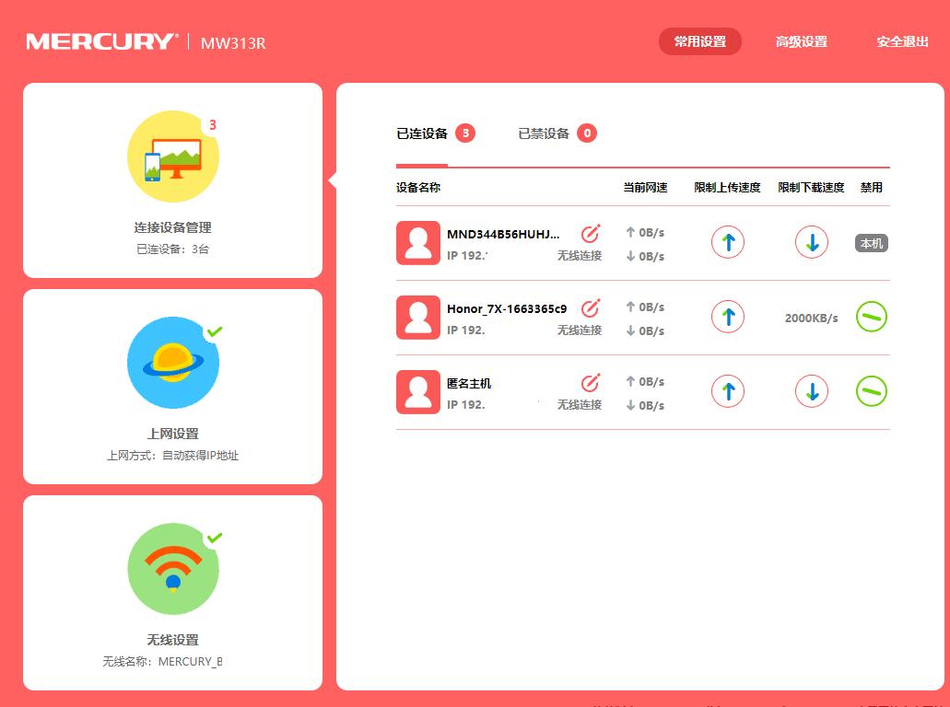Click the avatar of the 匿名主机 device

click(417, 391)
